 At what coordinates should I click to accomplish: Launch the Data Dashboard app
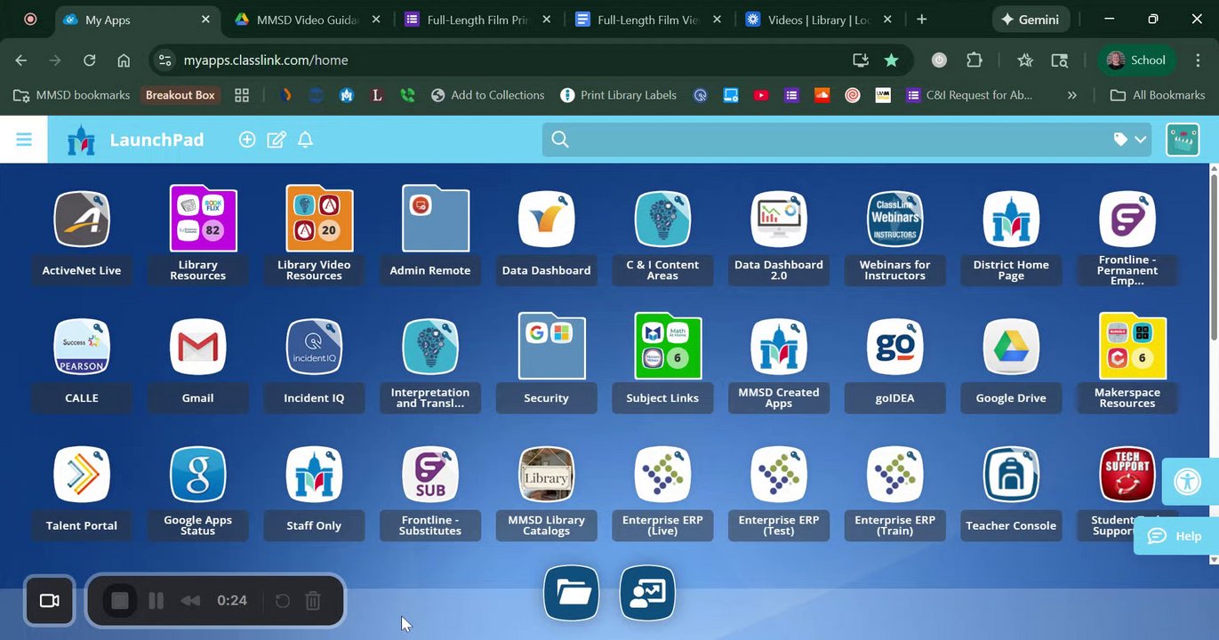tap(546, 220)
